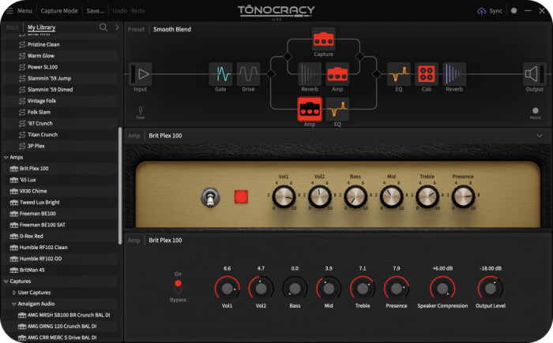553x343 pixels.
Task: Toggle the amp On/Bypass switch
Action: click(x=178, y=287)
